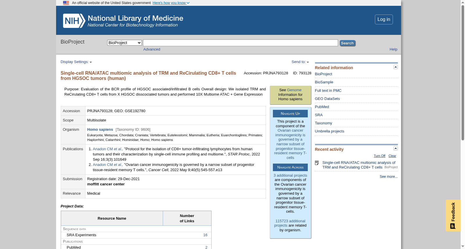Viewport: 465px width, 249px height.
Task: Click the 'Related information' section heading
Action: tap(334, 68)
